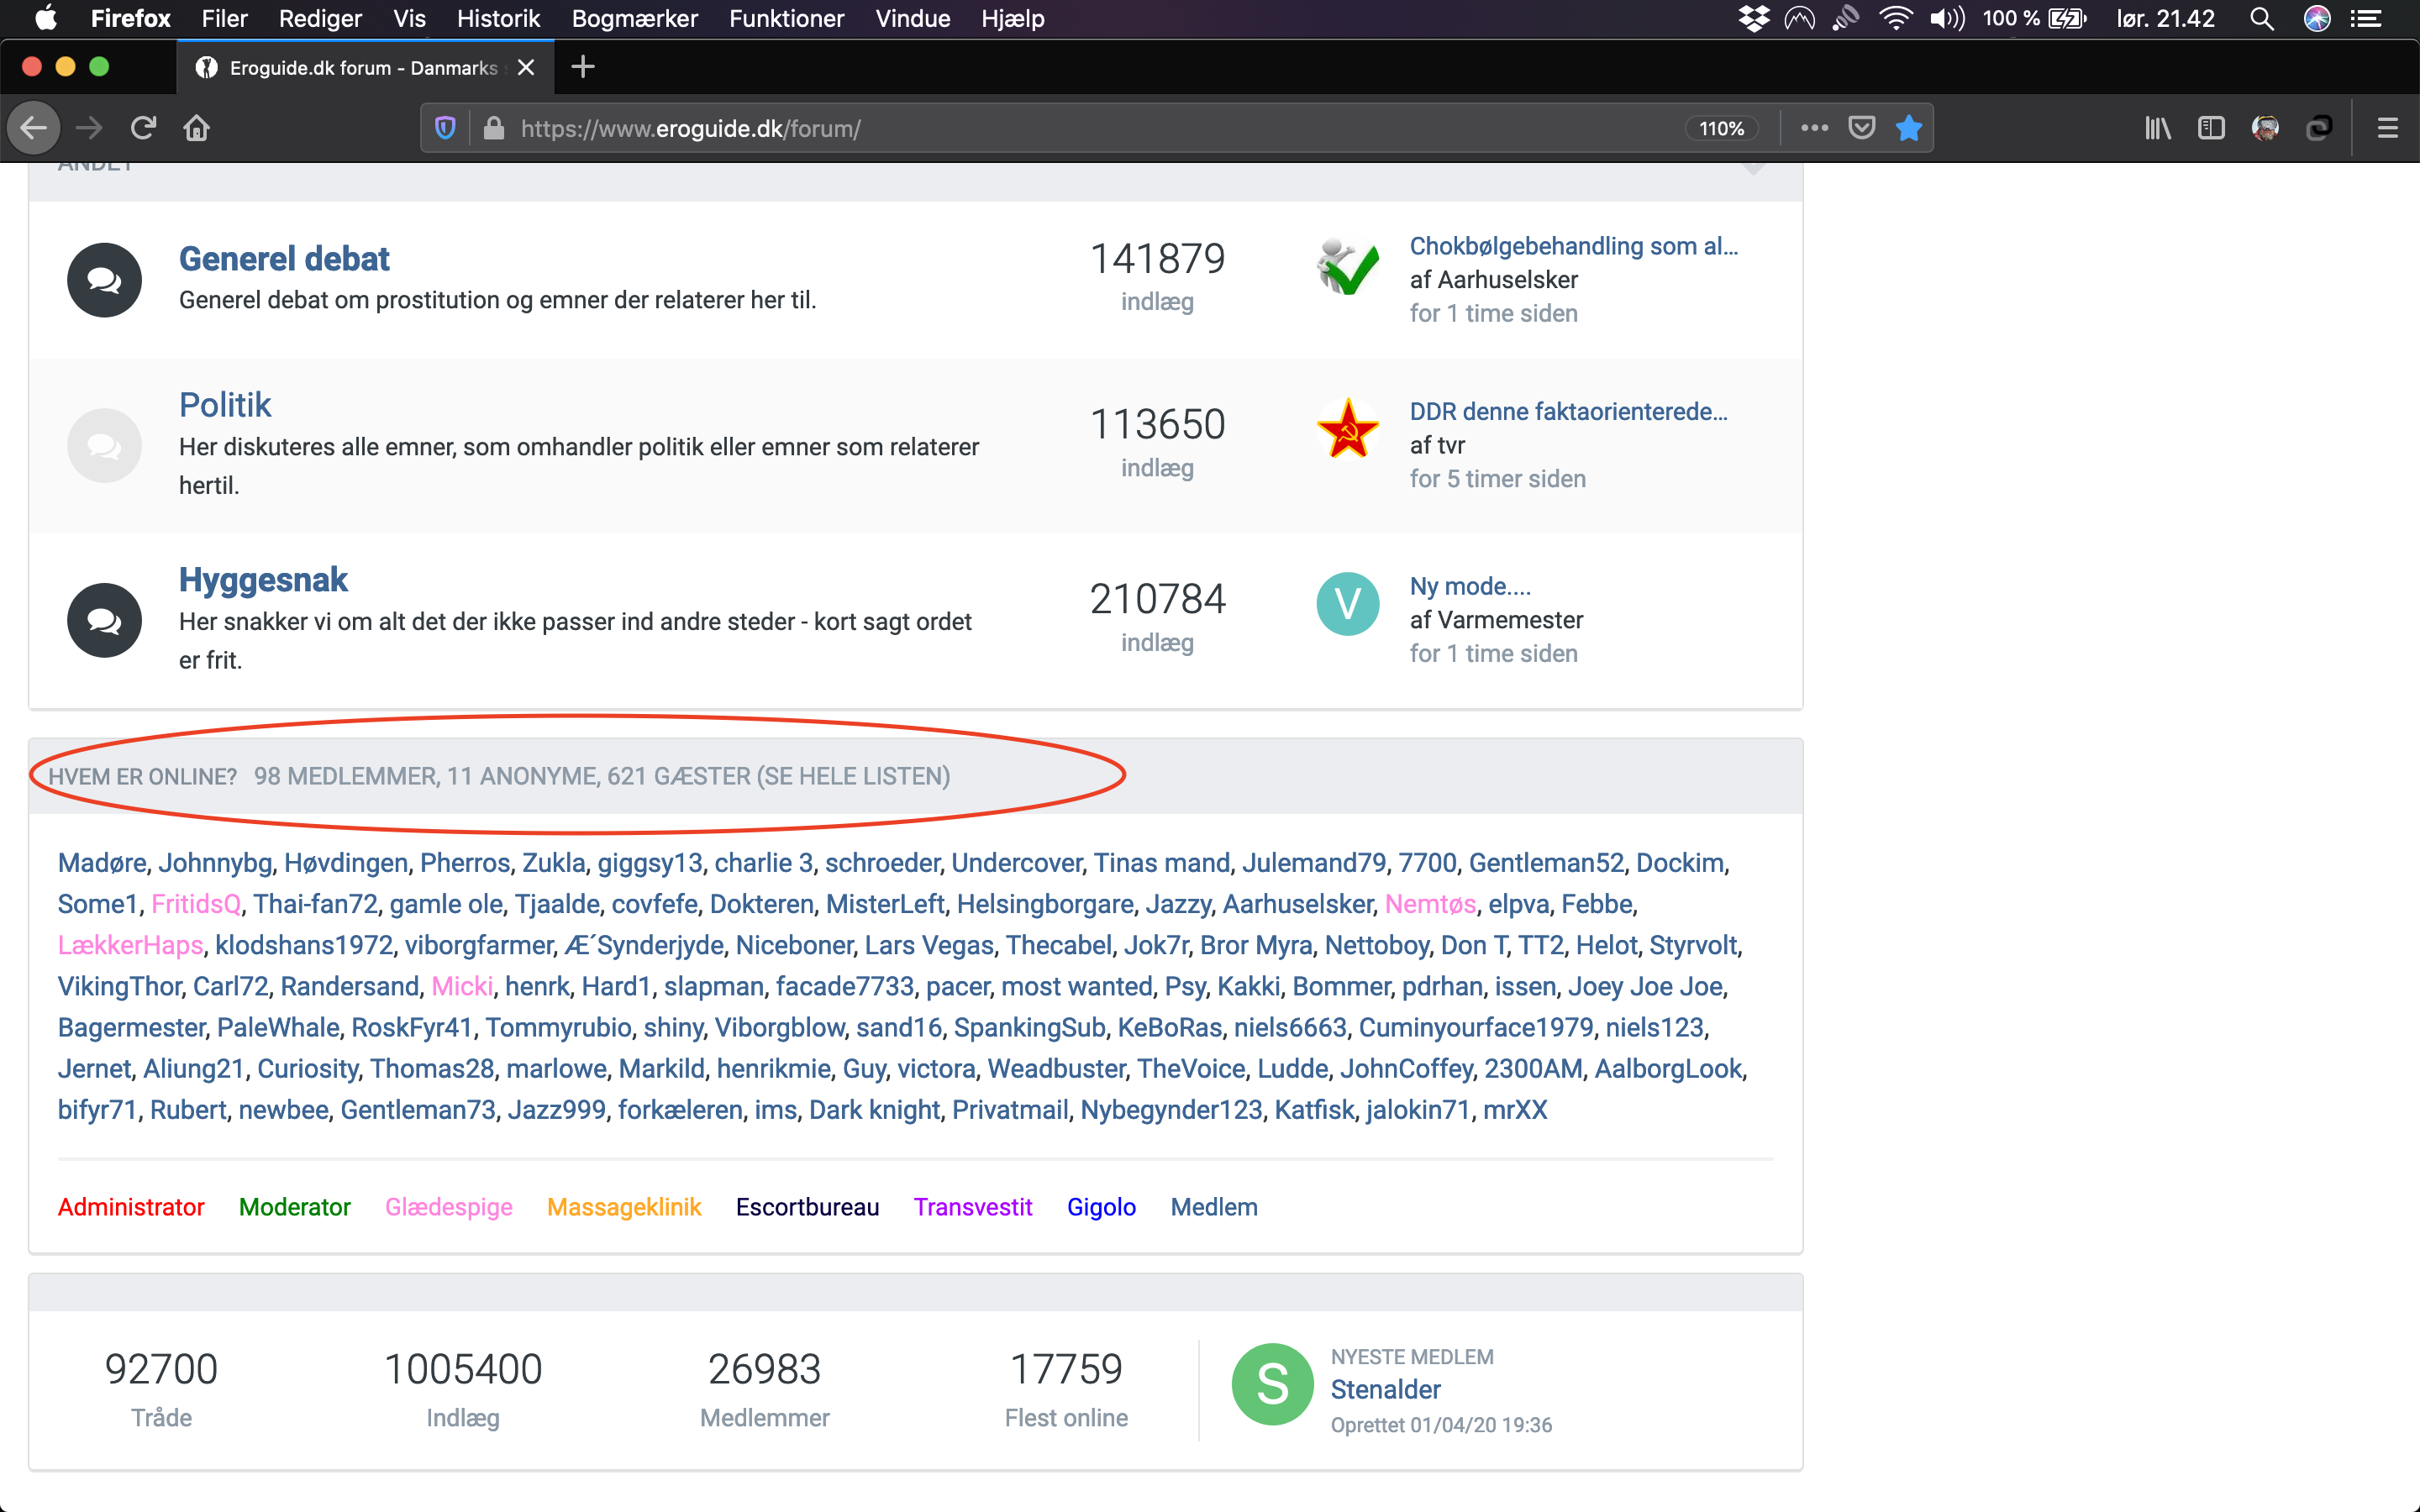
Task: Open user LækkerHaps's profile
Action: pos(130,945)
